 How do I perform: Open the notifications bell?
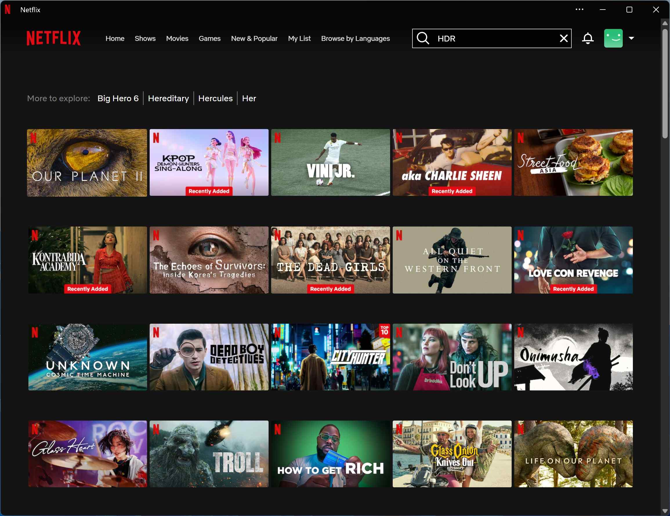[x=587, y=38]
